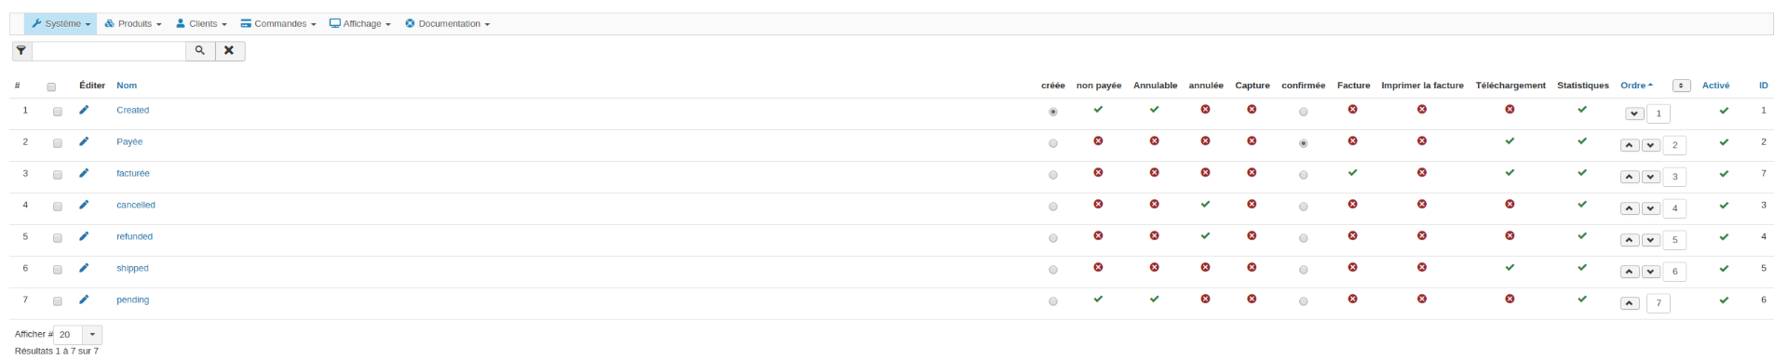Check the checkbox for the facturée row

pyautogui.click(x=58, y=175)
